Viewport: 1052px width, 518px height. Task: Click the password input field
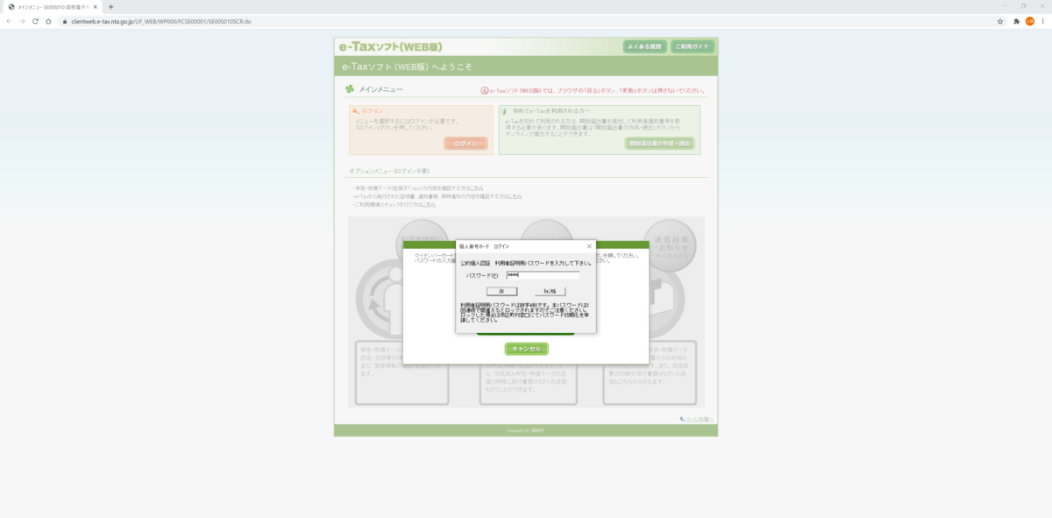tap(543, 274)
